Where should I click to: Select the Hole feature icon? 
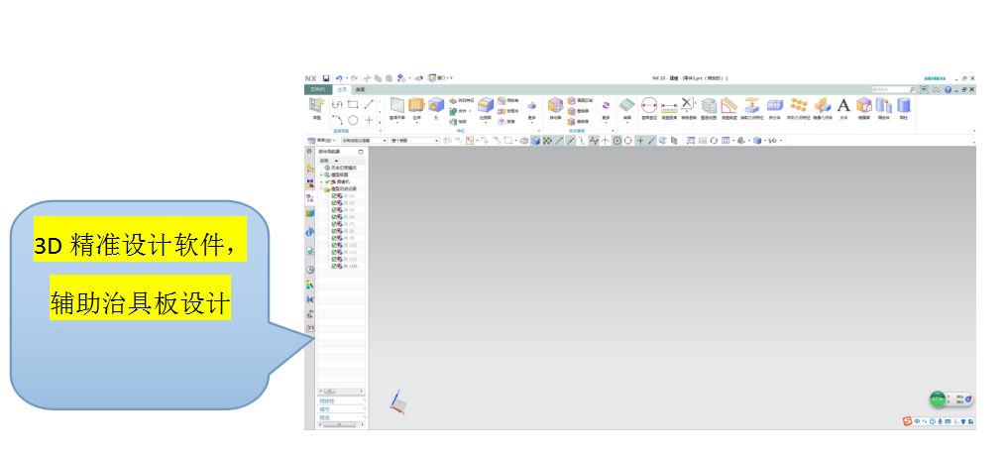click(435, 105)
